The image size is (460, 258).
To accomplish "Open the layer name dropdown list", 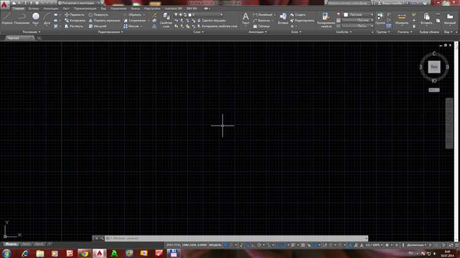I will tap(207, 15).
